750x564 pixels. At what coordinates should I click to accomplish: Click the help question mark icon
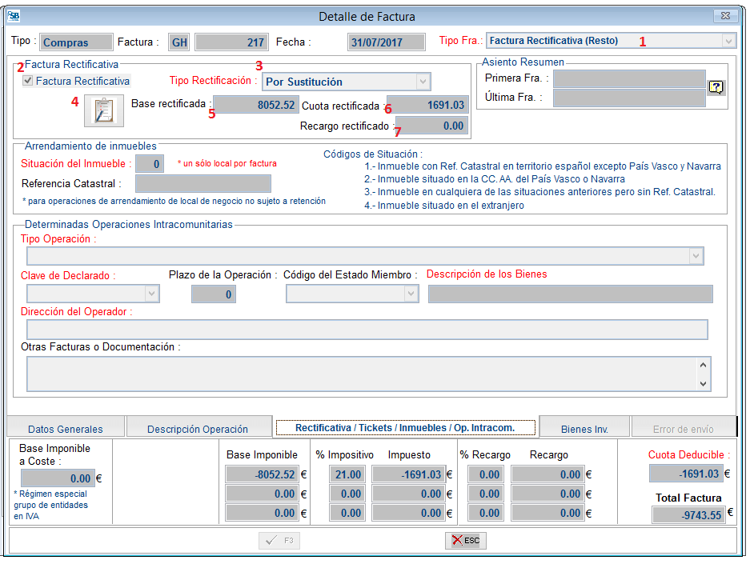[x=716, y=88]
